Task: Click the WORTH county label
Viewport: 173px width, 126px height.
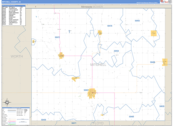Action: point(16,56)
